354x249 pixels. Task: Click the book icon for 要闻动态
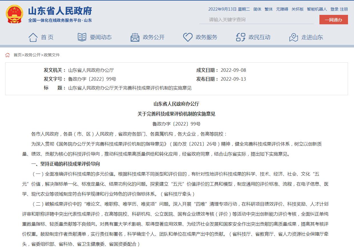tap(82, 37)
